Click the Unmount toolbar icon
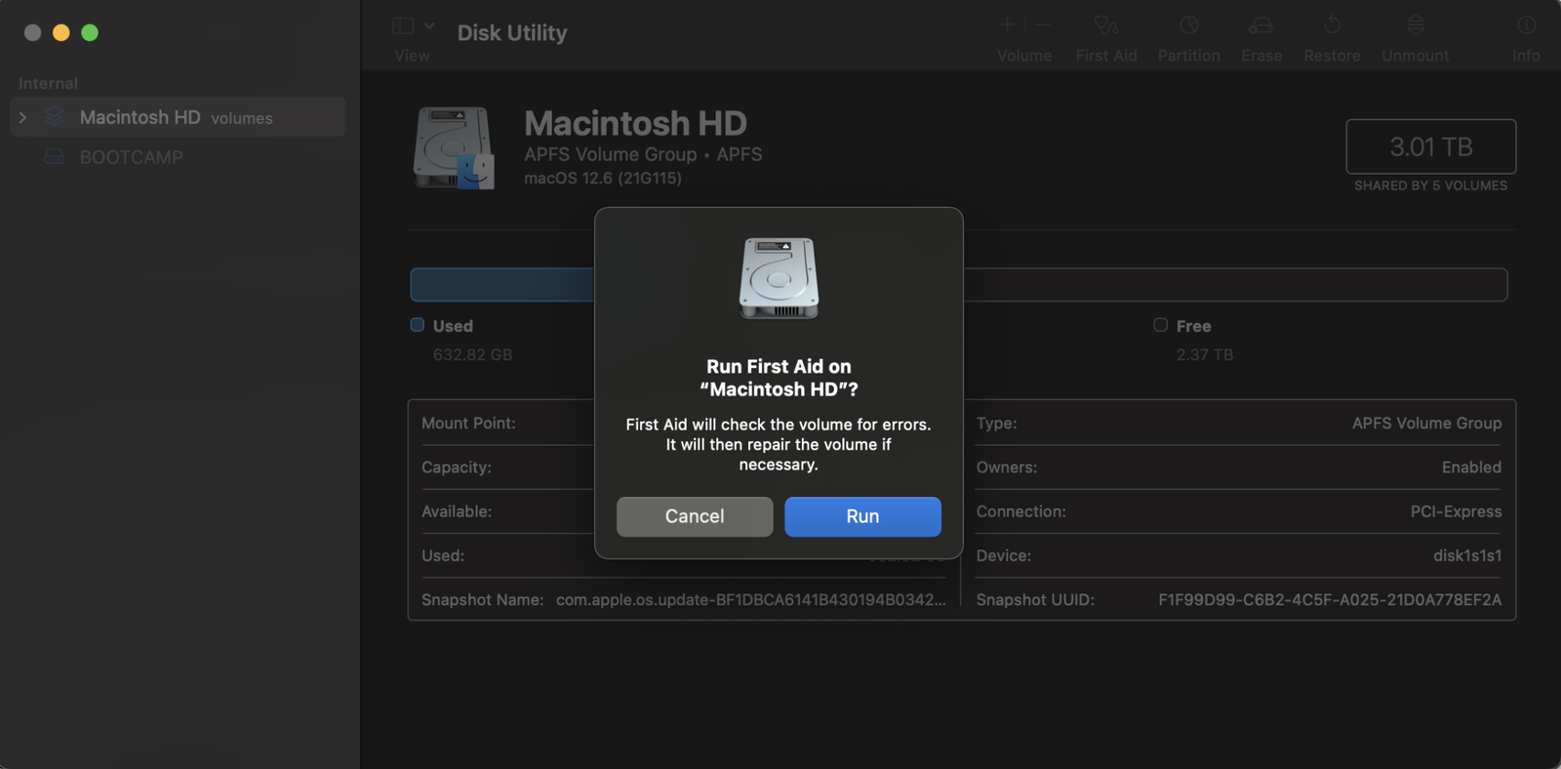1561x769 pixels. (x=1415, y=25)
